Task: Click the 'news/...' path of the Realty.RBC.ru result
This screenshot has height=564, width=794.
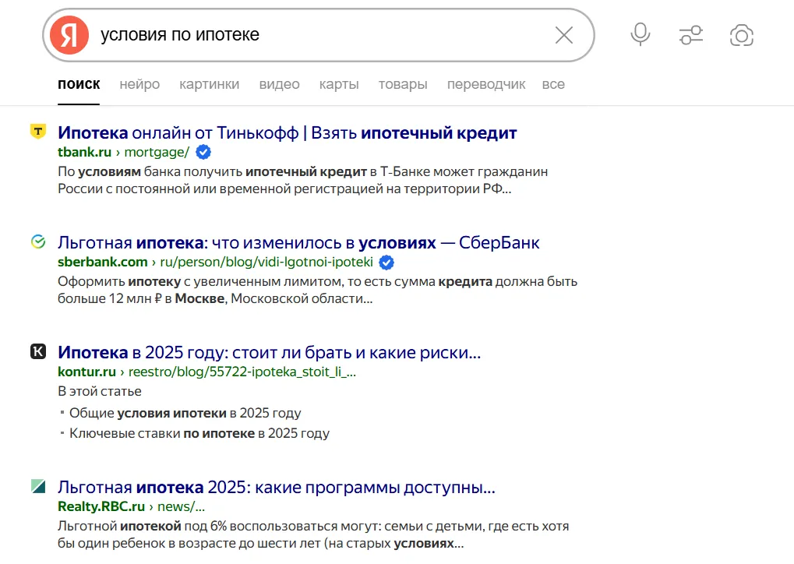Action: pyautogui.click(x=182, y=506)
